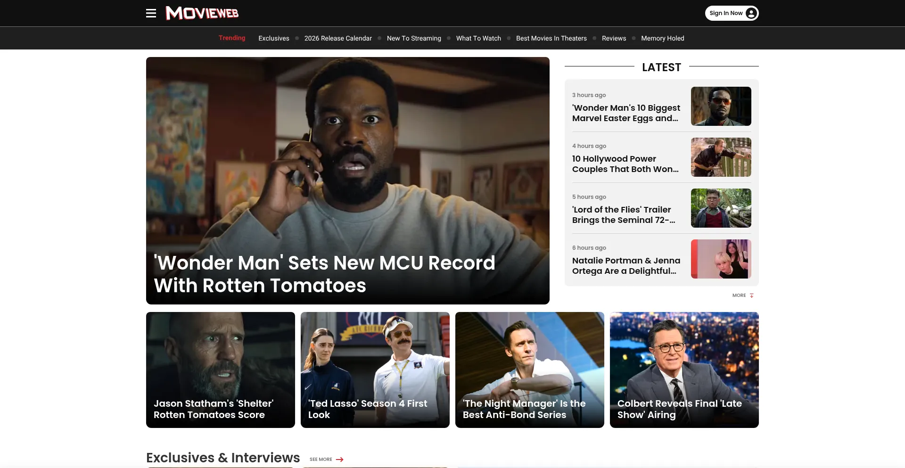
Task: Click the Lord of the Flies thumbnail
Action: 721,208
